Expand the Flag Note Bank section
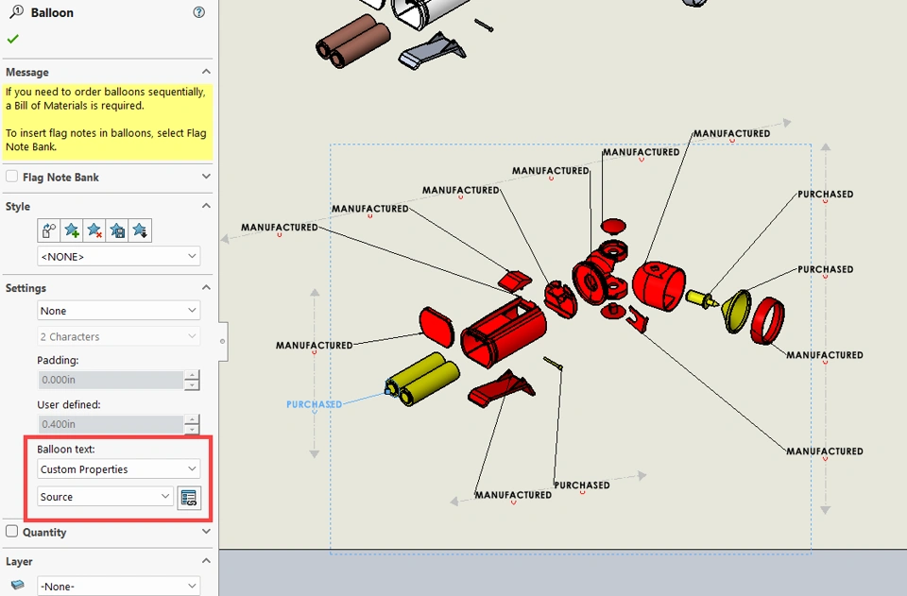 pyautogui.click(x=206, y=177)
